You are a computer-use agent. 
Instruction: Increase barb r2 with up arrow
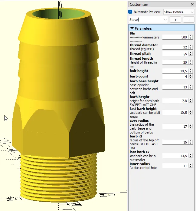190,141
